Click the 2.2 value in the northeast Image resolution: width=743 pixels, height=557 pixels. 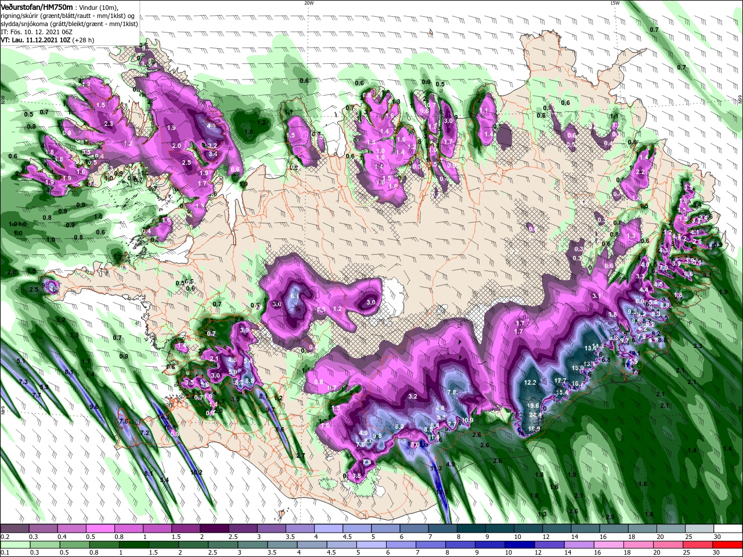coord(641,172)
